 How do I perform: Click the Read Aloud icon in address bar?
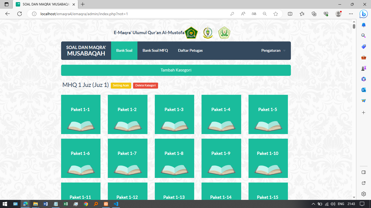click(x=243, y=14)
